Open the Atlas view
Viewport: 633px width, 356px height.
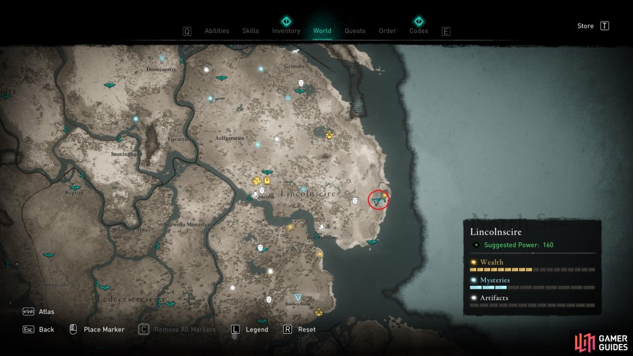point(46,311)
